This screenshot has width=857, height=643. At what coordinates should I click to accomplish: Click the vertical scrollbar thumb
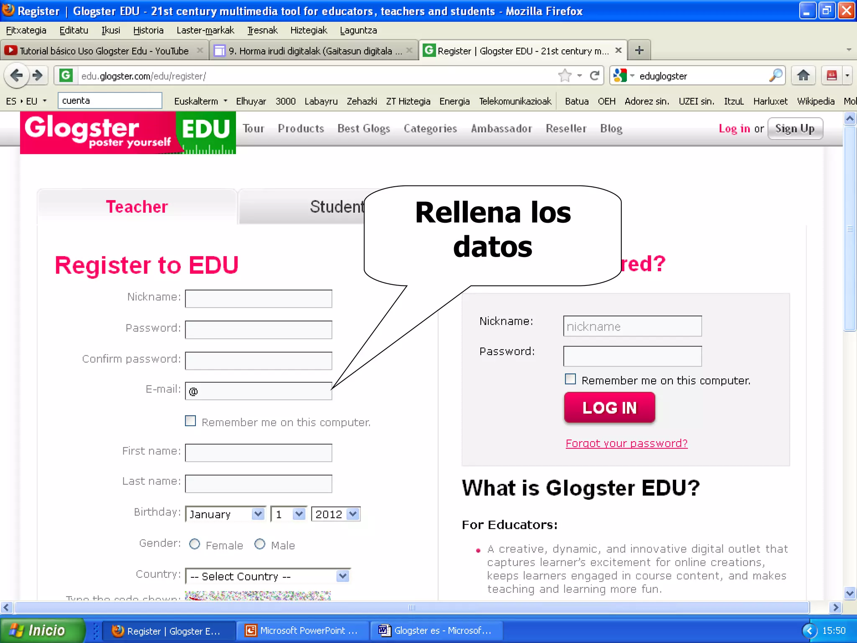[849, 229]
